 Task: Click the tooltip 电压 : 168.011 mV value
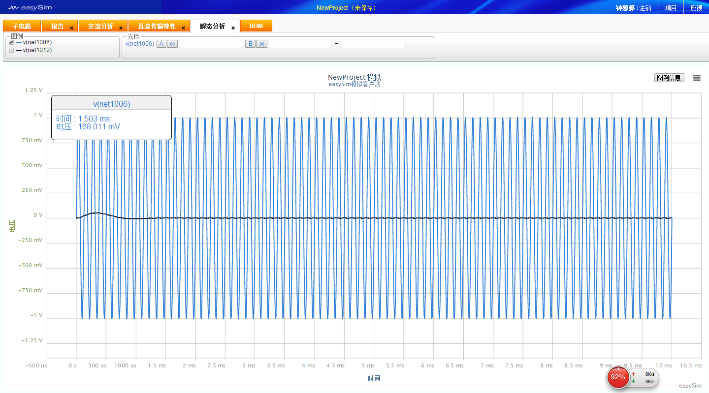pos(88,127)
